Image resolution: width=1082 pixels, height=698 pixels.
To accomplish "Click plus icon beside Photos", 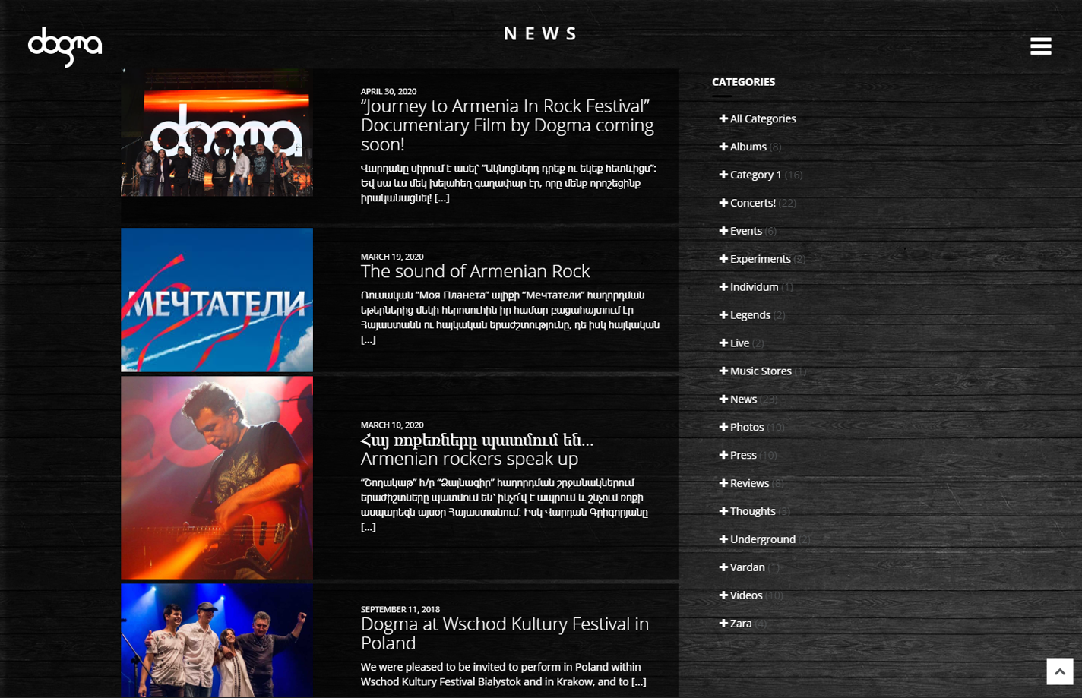I will point(723,428).
